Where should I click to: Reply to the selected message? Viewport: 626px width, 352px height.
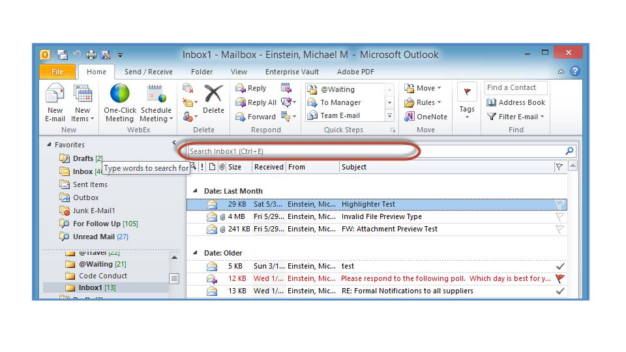(x=250, y=88)
